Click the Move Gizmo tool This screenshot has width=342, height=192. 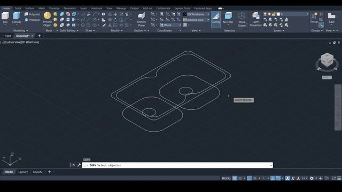click(242, 19)
